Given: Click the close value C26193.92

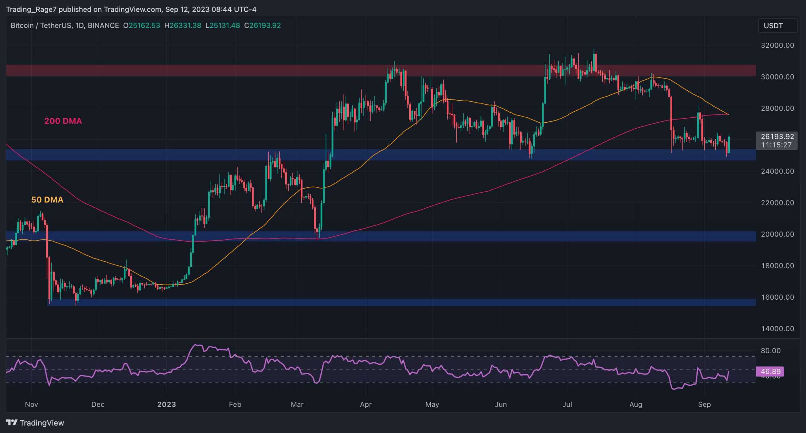Looking at the screenshot, I should (263, 25).
